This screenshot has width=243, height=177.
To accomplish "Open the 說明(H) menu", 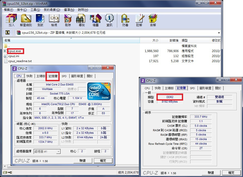I will tap(83, 10).
